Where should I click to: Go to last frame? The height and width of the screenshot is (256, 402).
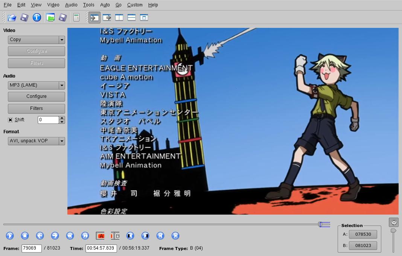coord(175,235)
